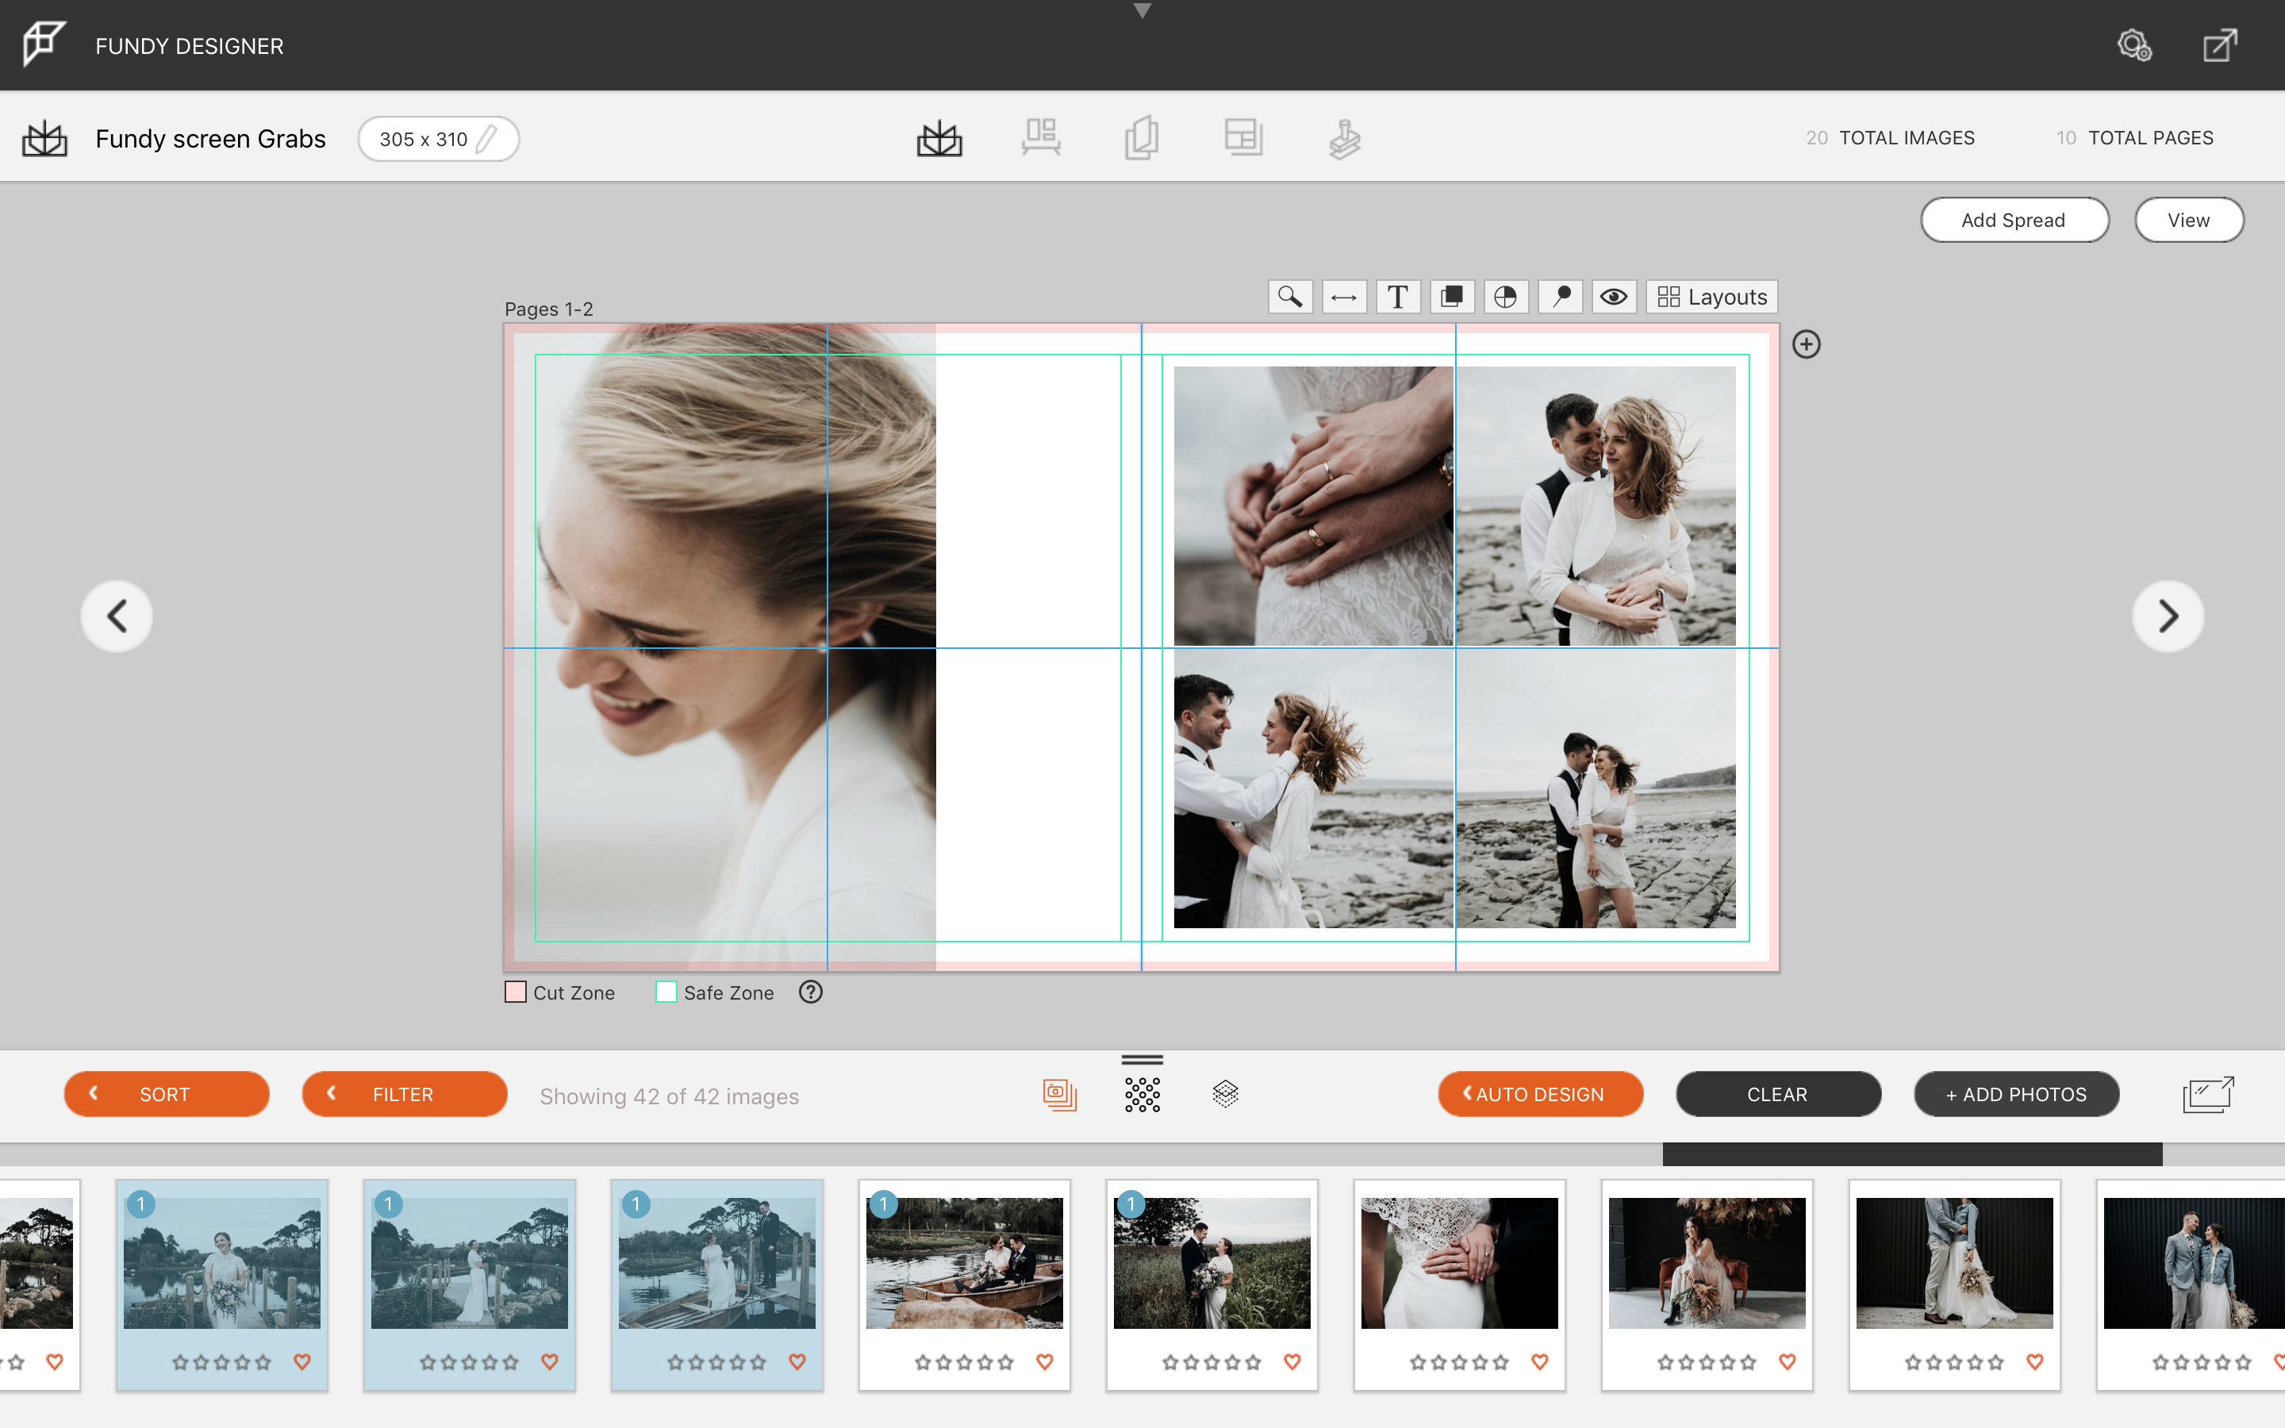Image resolution: width=2285 pixels, height=1428 pixels.
Task: Click the CLEAR button
Action: click(x=1777, y=1094)
